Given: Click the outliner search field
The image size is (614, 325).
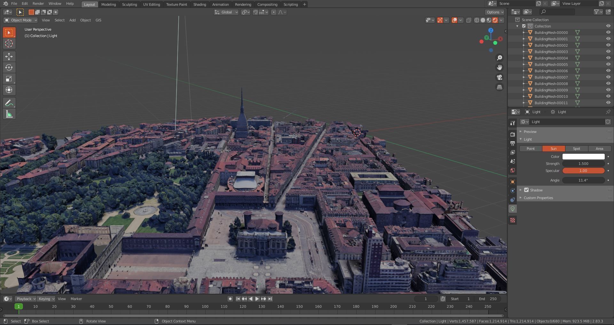Looking at the screenshot, I should point(557,12).
